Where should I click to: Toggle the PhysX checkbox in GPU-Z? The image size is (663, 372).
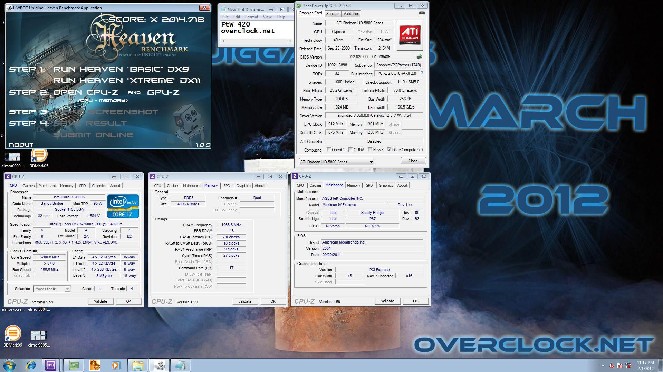coord(370,150)
